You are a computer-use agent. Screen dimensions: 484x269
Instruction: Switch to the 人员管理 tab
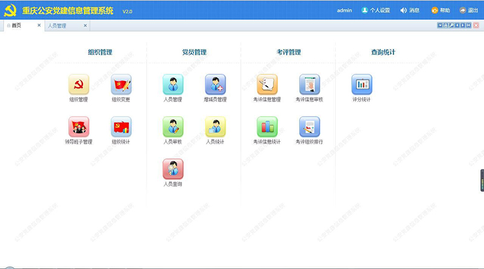coord(57,26)
